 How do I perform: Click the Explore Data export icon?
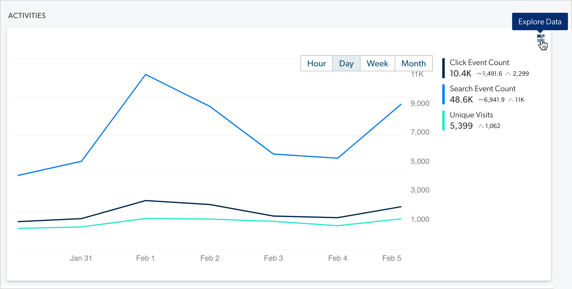point(540,38)
